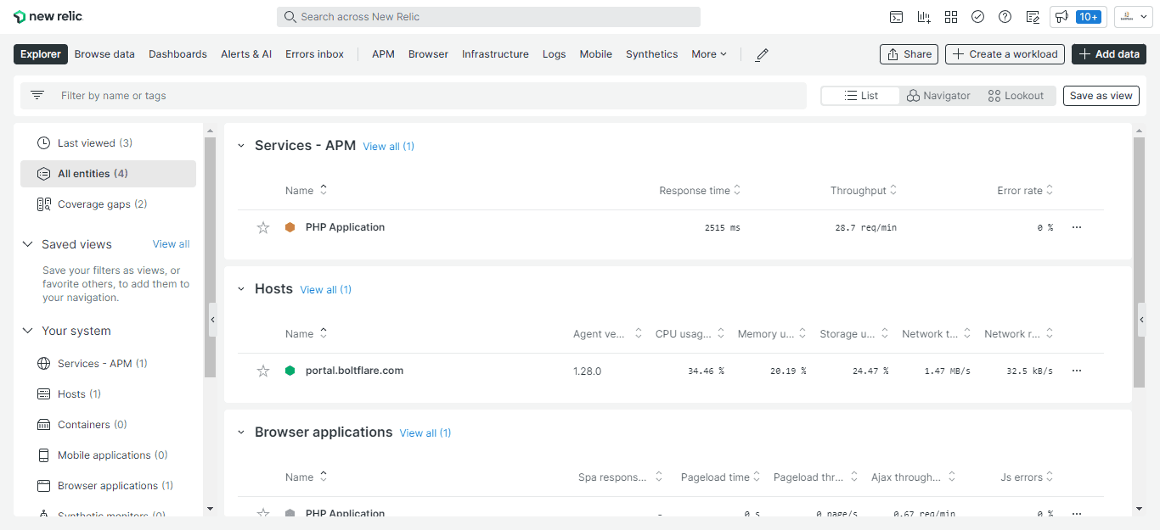Open View all (1) next to Hosts
The height and width of the screenshot is (530, 1160).
pyautogui.click(x=325, y=290)
